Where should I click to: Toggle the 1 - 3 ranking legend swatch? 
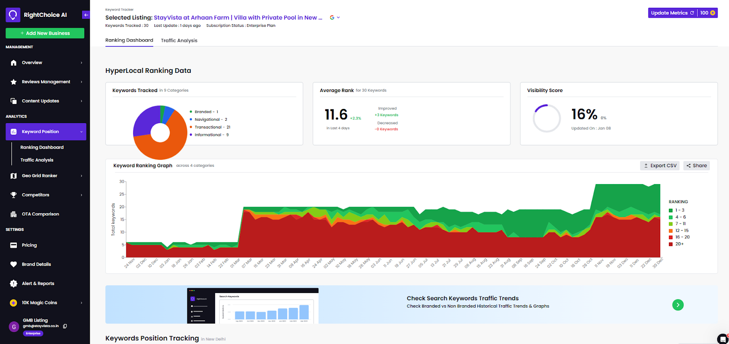[x=671, y=211]
